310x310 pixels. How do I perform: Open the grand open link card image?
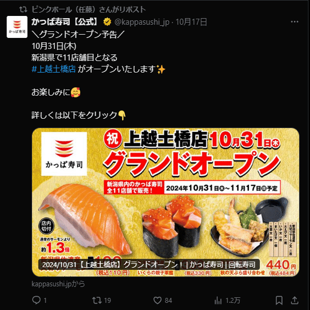(x=165, y=202)
